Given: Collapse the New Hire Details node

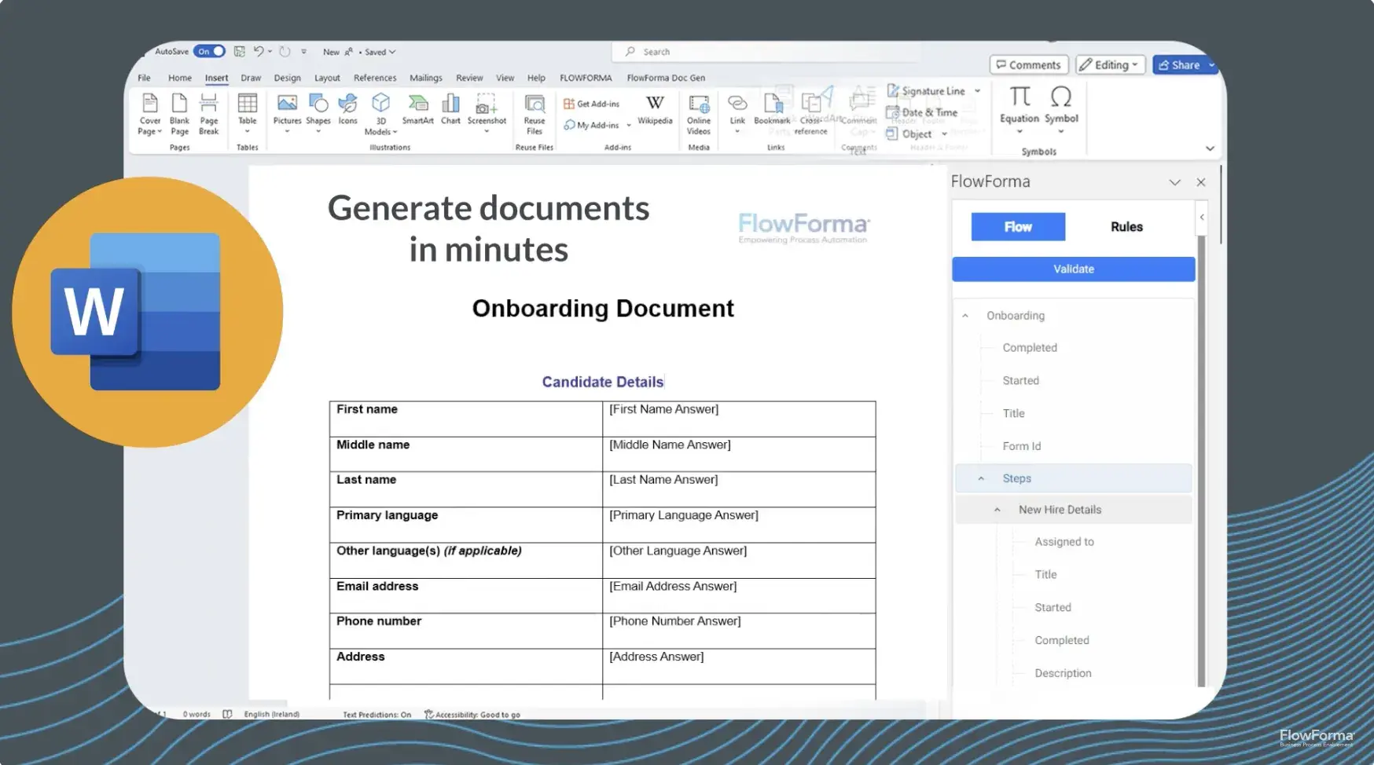Looking at the screenshot, I should click(x=997, y=509).
